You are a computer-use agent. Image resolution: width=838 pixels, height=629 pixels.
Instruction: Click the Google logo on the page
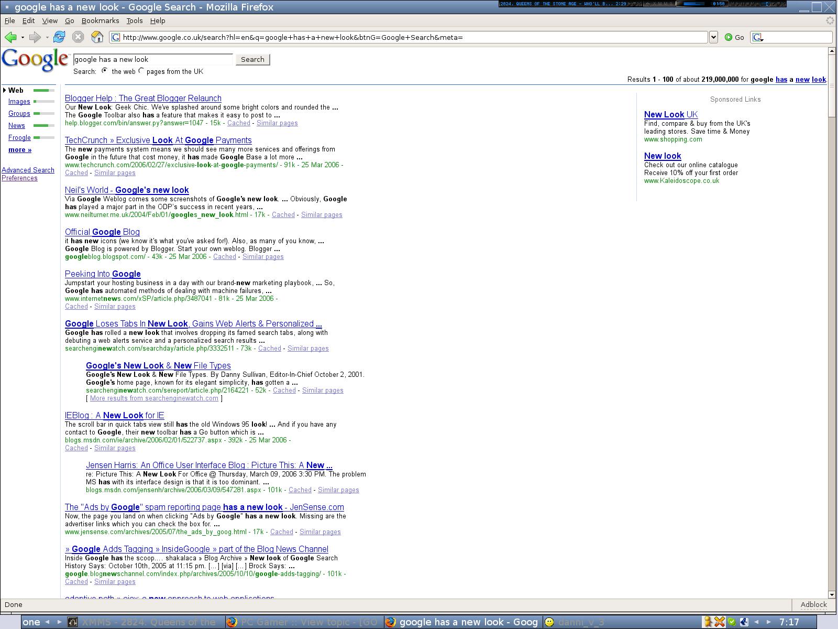click(x=35, y=60)
